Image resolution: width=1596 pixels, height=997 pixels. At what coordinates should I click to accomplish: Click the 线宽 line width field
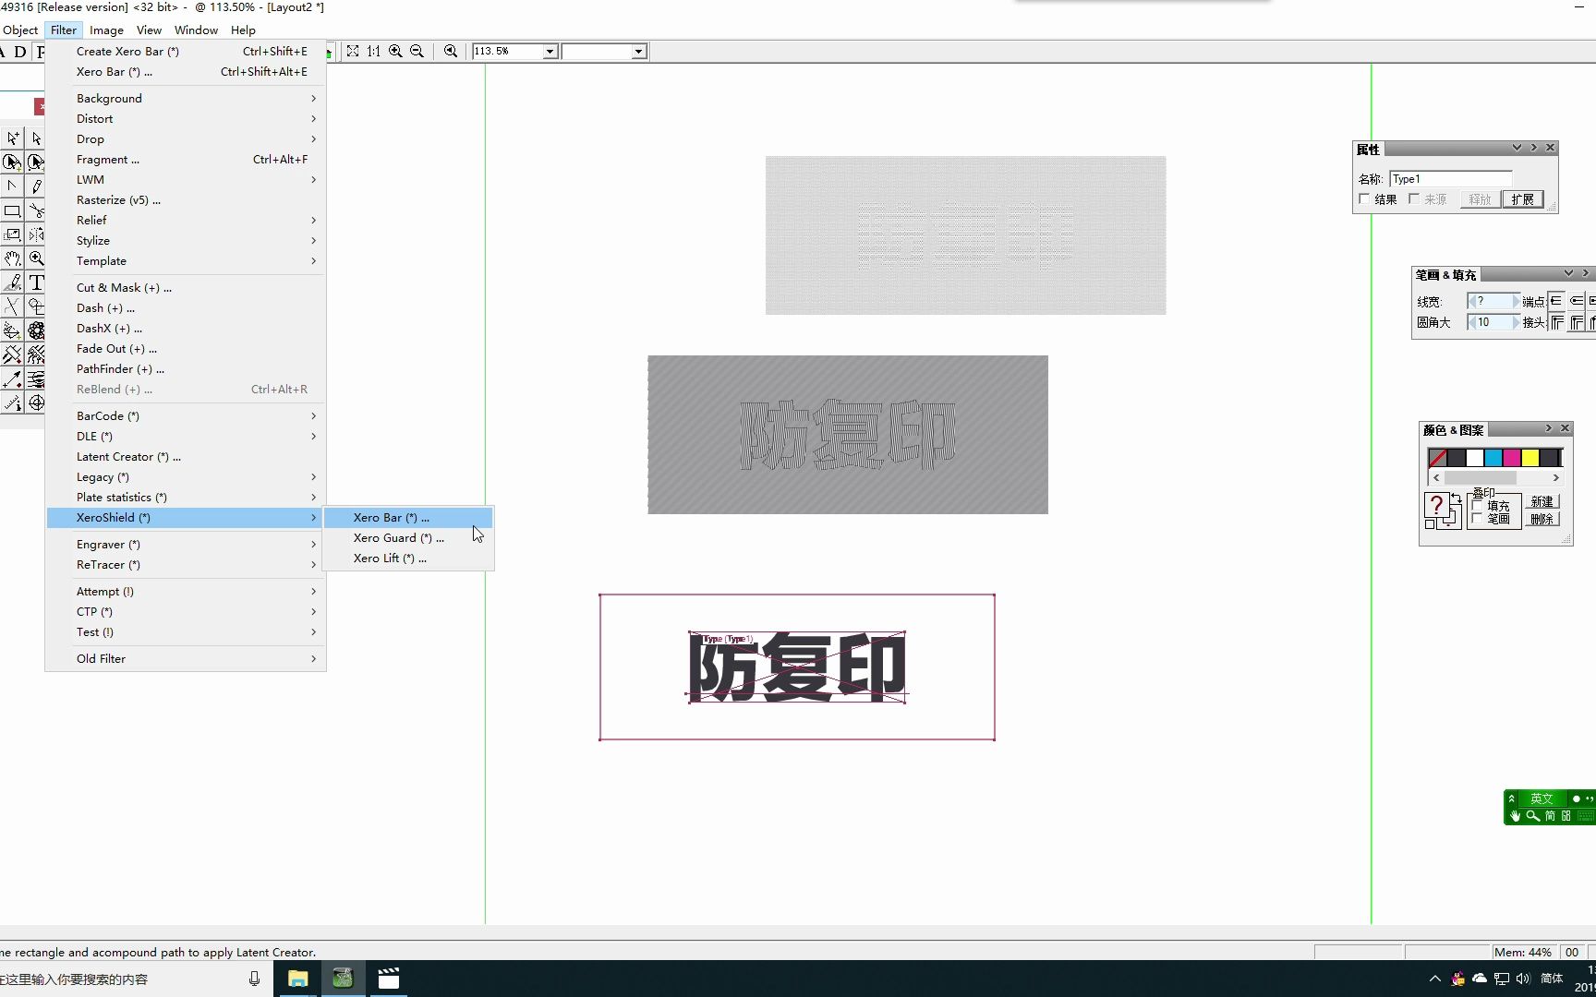pyautogui.click(x=1493, y=301)
